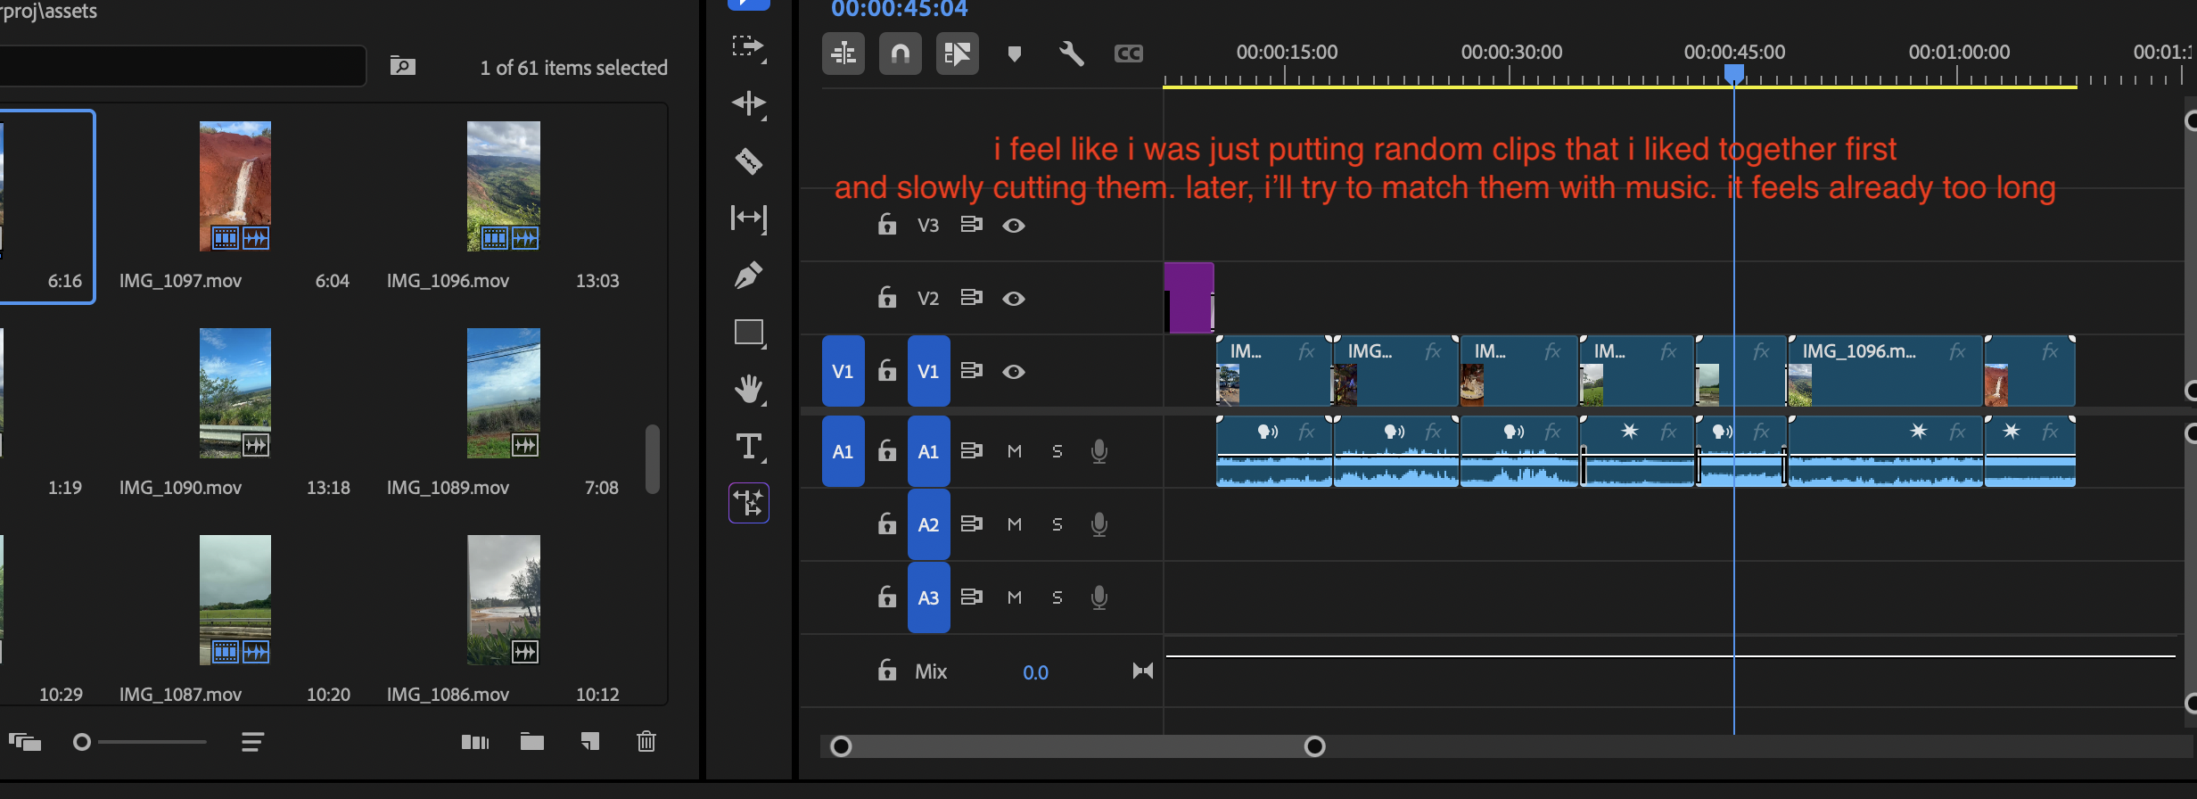Select the Pen tool
Viewport: 2197px width, 799px height.
coord(748,275)
